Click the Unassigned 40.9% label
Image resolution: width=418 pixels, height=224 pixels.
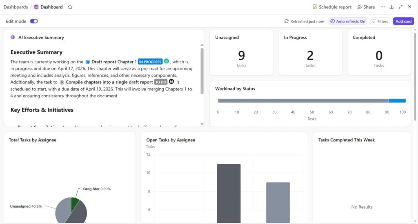[x=26, y=206]
